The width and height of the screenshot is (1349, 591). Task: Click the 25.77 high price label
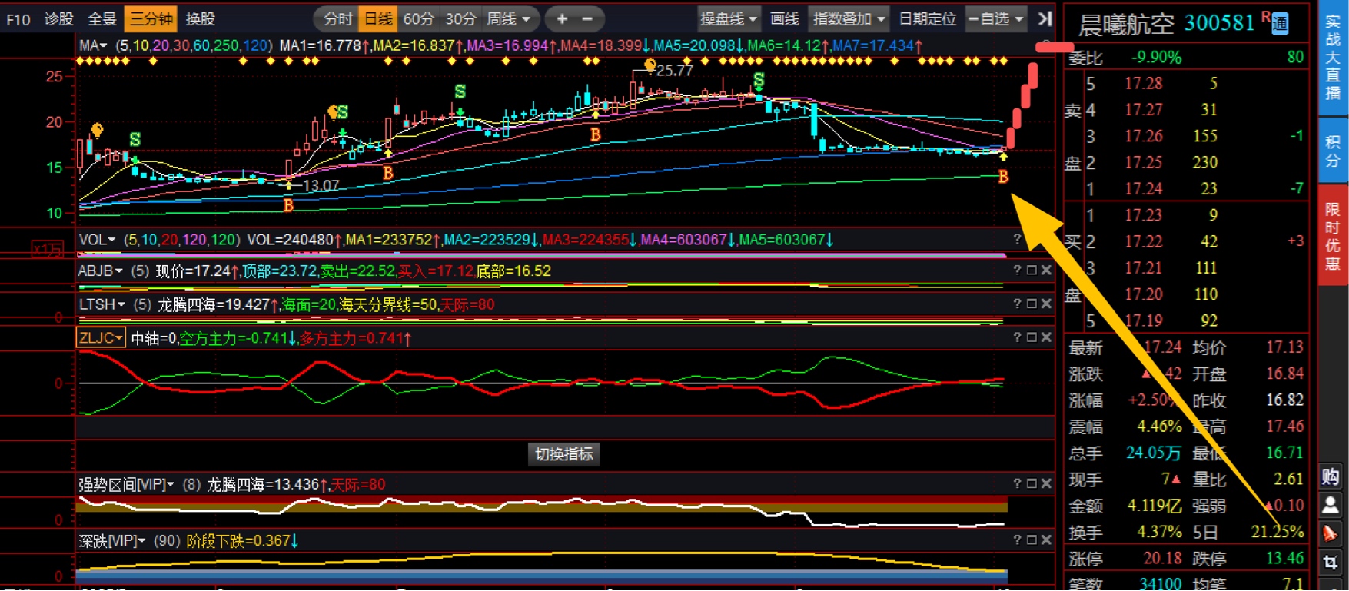pyautogui.click(x=675, y=71)
